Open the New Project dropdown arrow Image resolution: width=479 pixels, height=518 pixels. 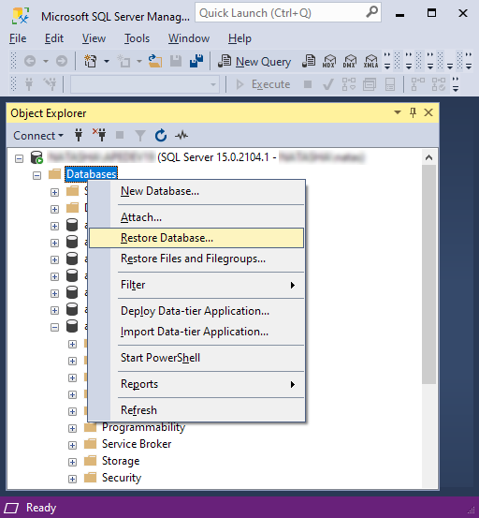click(107, 62)
